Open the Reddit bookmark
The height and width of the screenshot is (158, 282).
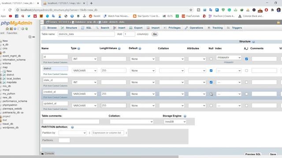point(95,16)
